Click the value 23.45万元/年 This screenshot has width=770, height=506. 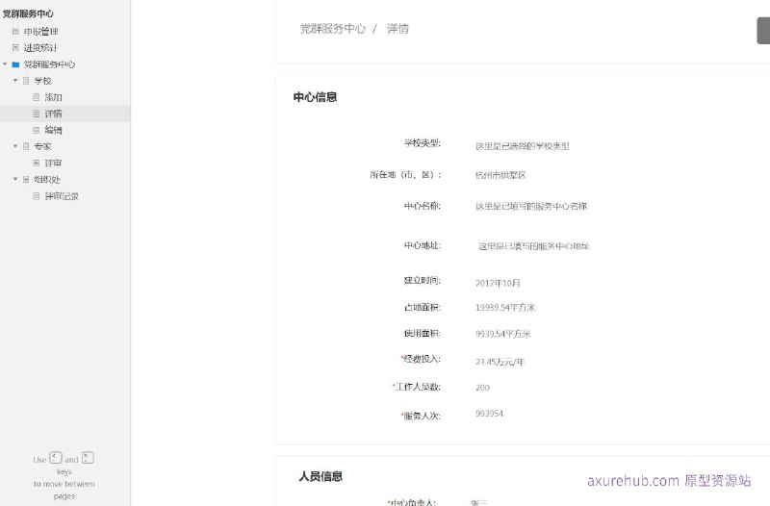(500, 362)
